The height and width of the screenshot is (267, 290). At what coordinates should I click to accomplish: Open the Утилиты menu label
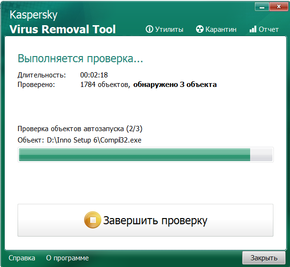coord(169,29)
